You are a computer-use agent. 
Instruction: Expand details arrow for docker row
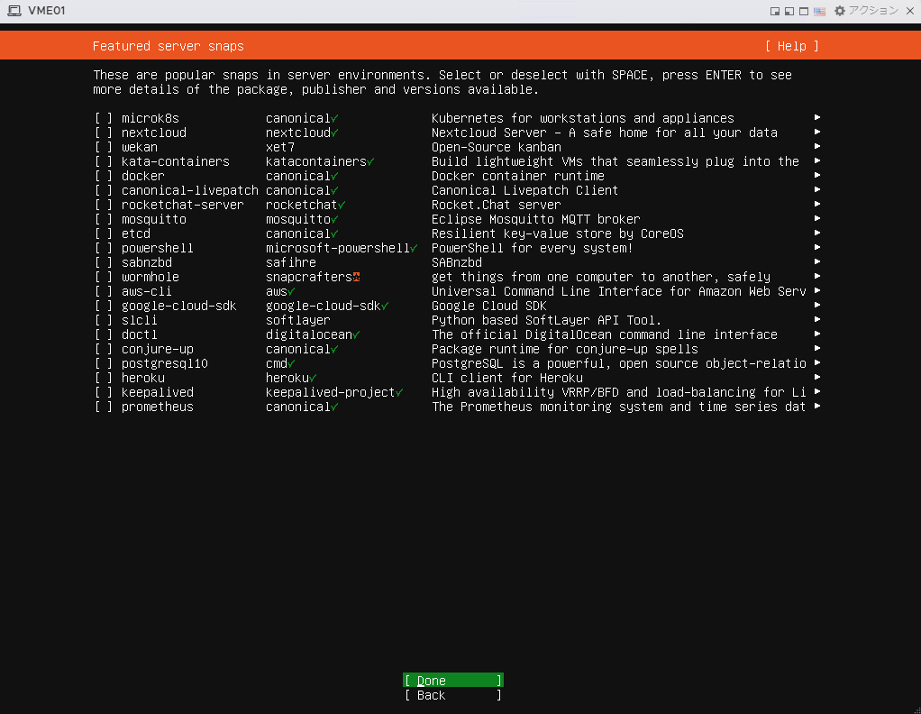pos(817,175)
